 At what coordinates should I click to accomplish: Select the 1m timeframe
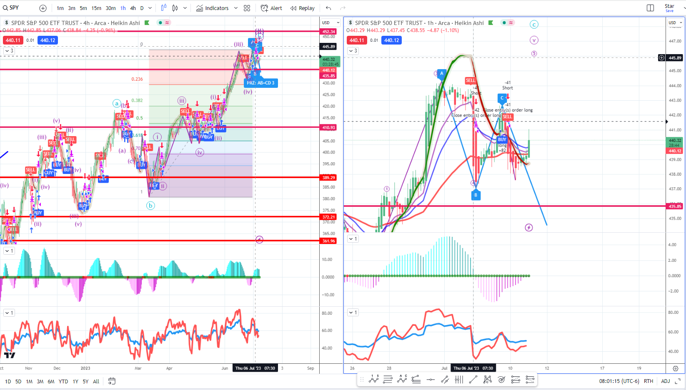click(x=60, y=8)
